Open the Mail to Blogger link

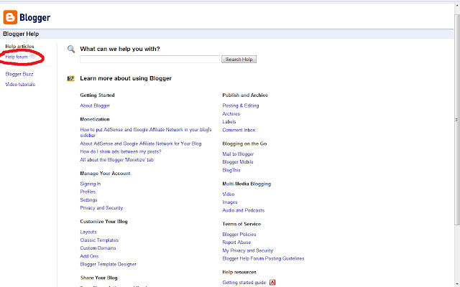(x=238, y=154)
